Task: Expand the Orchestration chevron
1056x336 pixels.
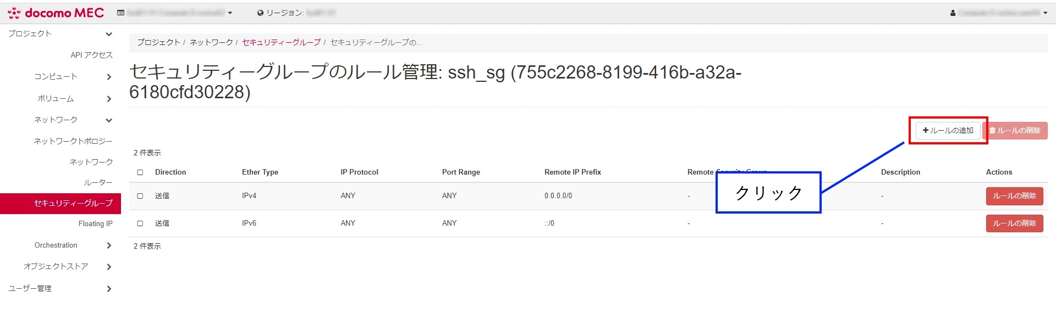Action: [109, 245]
